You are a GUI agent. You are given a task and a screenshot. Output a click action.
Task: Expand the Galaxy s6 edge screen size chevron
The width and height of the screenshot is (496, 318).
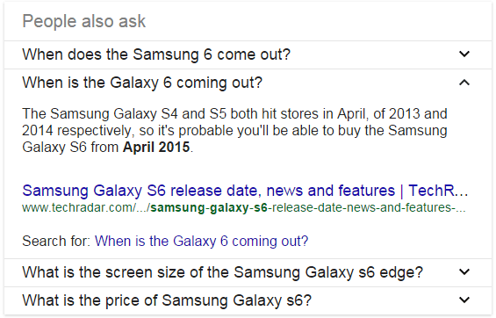tap(464, 271)
